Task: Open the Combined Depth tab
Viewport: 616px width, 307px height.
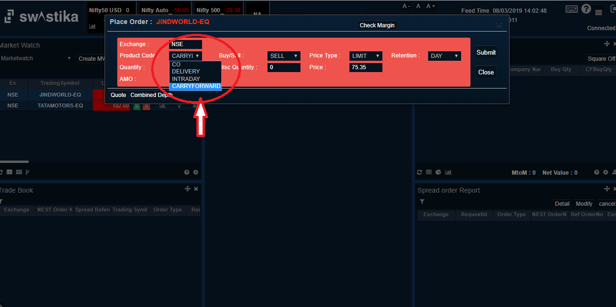Action: (151, 95)
